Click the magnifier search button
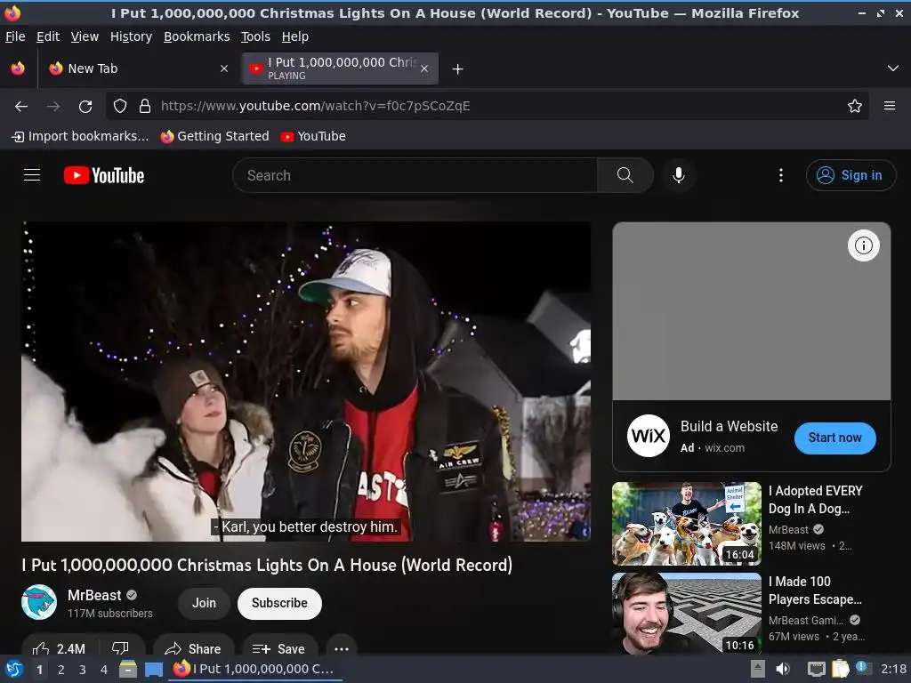The height and width of the screenshot is (683, 911). click(x=625, y=175)
